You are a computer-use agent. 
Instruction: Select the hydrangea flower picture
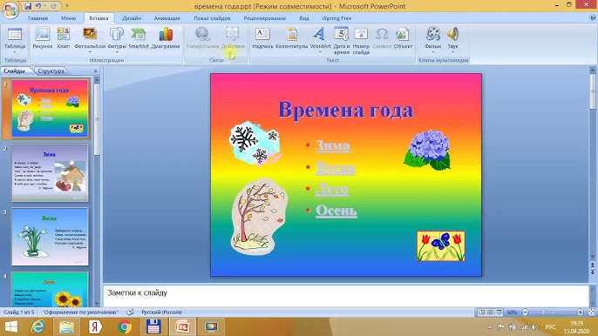pos(427,150)
